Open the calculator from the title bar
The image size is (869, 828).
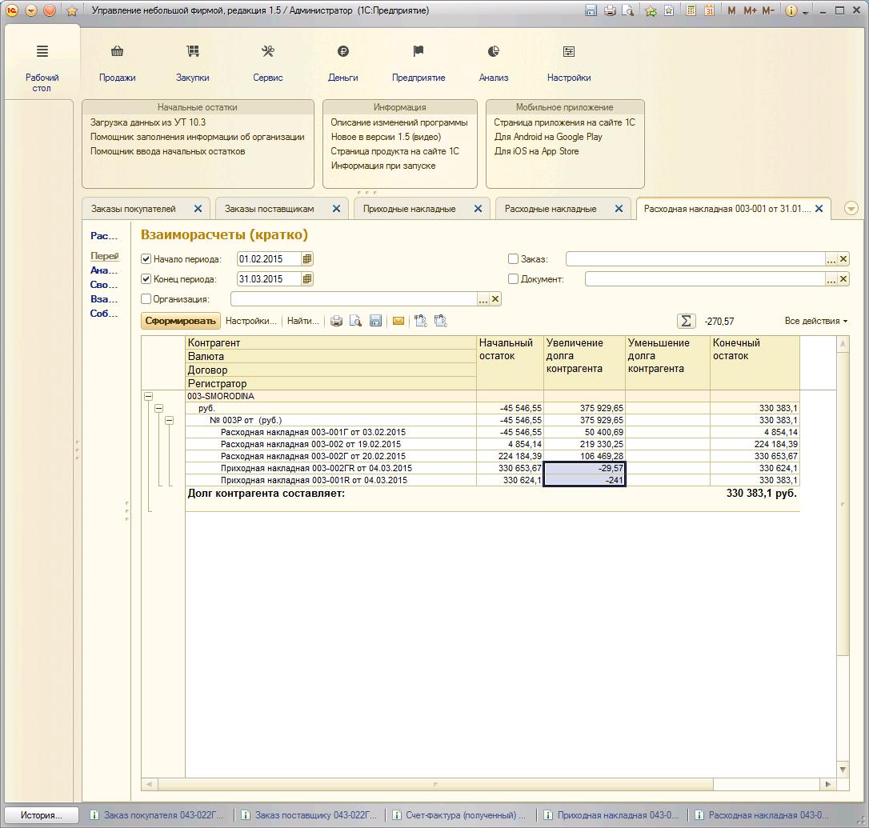pos(690,11)
